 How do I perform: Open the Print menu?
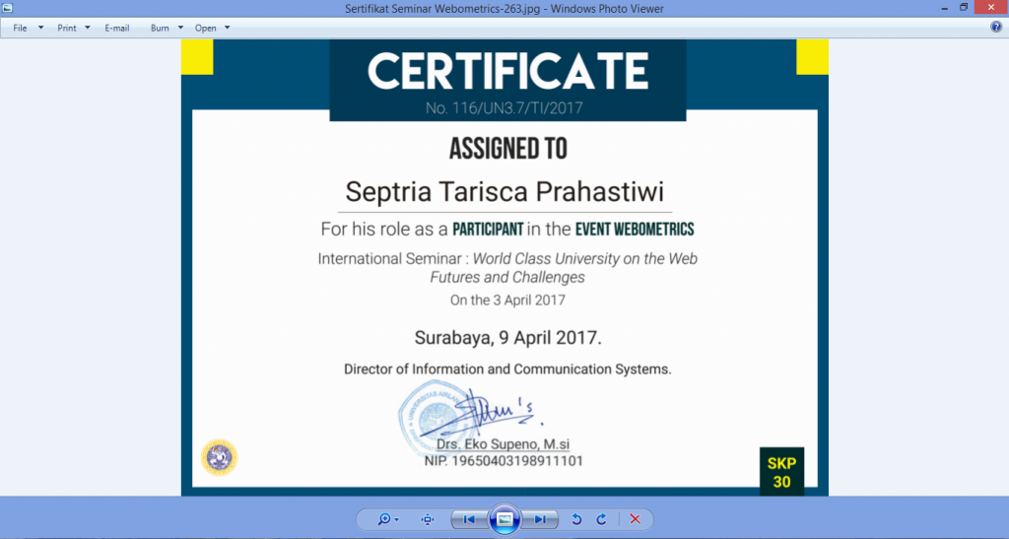(67, 29)
